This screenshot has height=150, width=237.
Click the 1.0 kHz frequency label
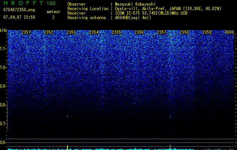(3, 67)
